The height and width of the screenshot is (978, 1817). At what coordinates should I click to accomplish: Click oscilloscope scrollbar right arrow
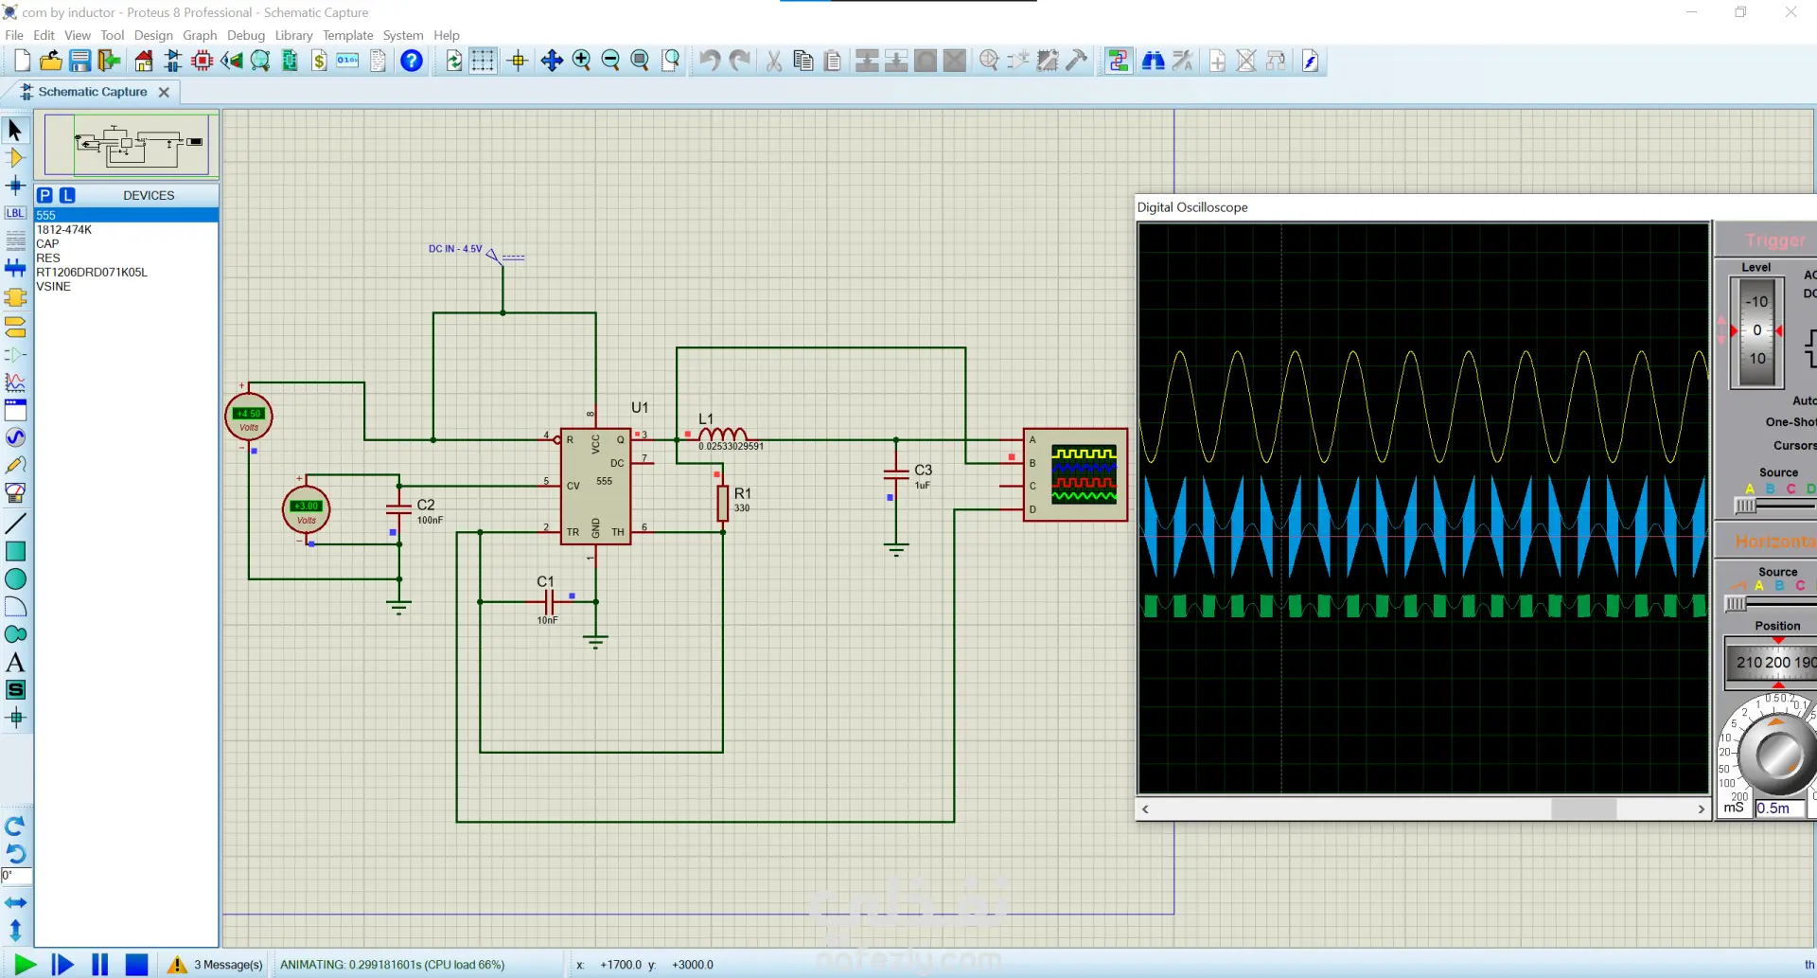pyautogui.click(x=1701, y=809)
